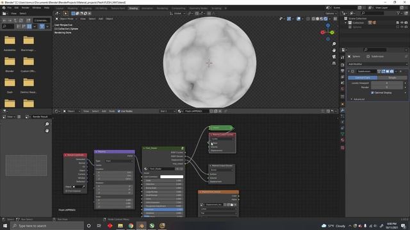
Task: Open Chrome from the Windows taskbar
Action: (x=131, y=226)
